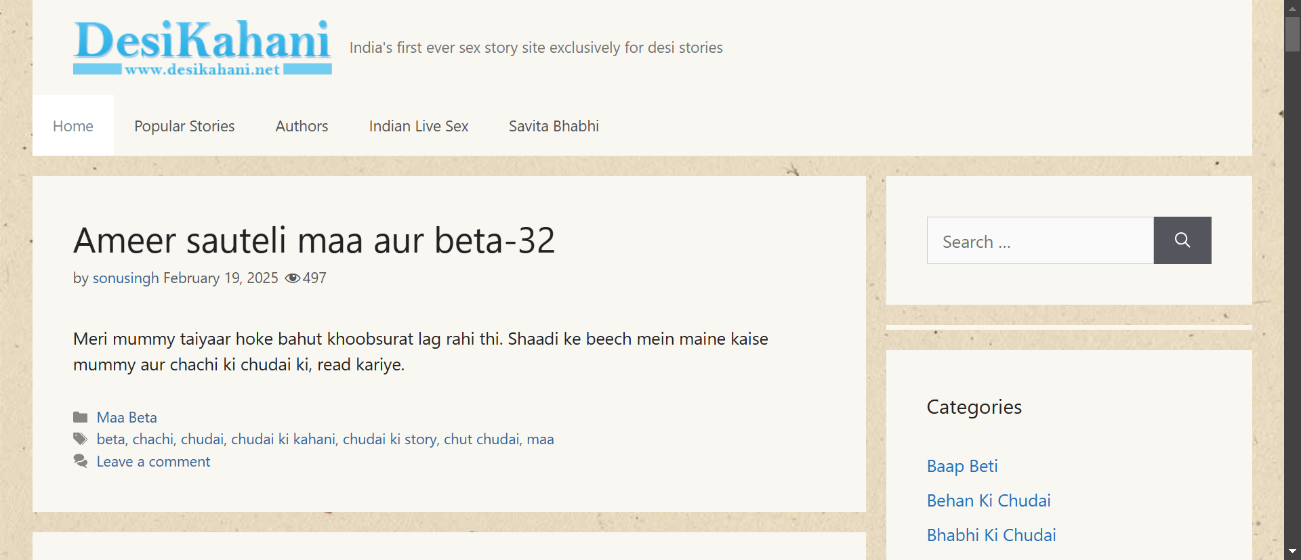Open the Authors menu item

[x=302, y=126]
